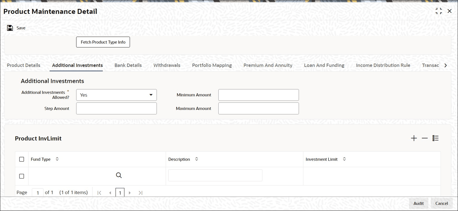Go to first page of the table
Screen dimensions: 458x211
tap(99, 193)
